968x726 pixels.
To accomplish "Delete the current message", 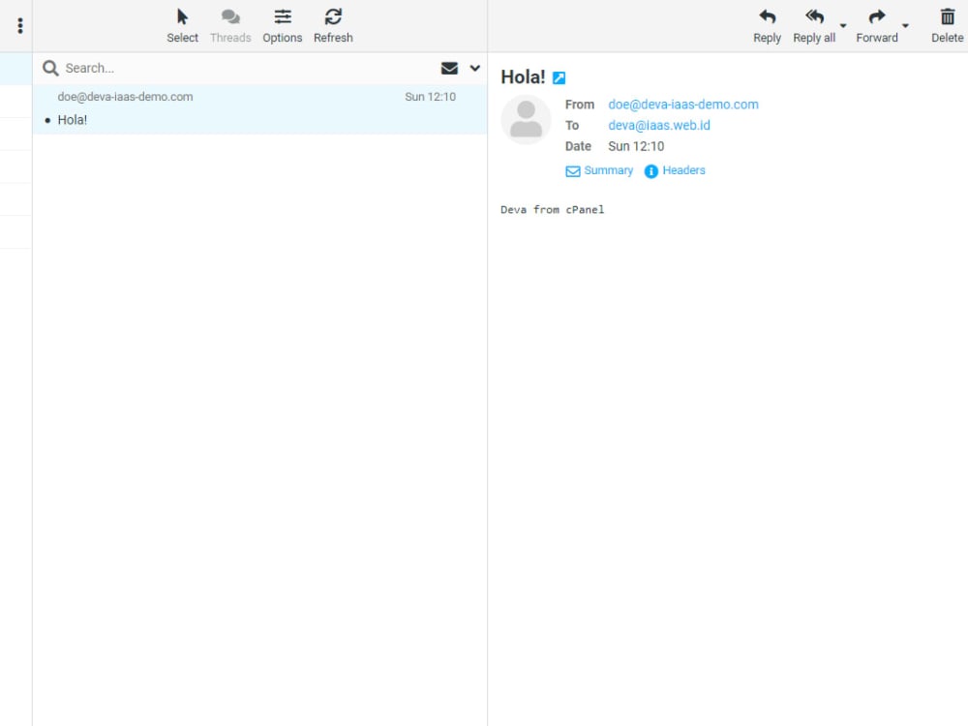I will [x=947, y=25].
